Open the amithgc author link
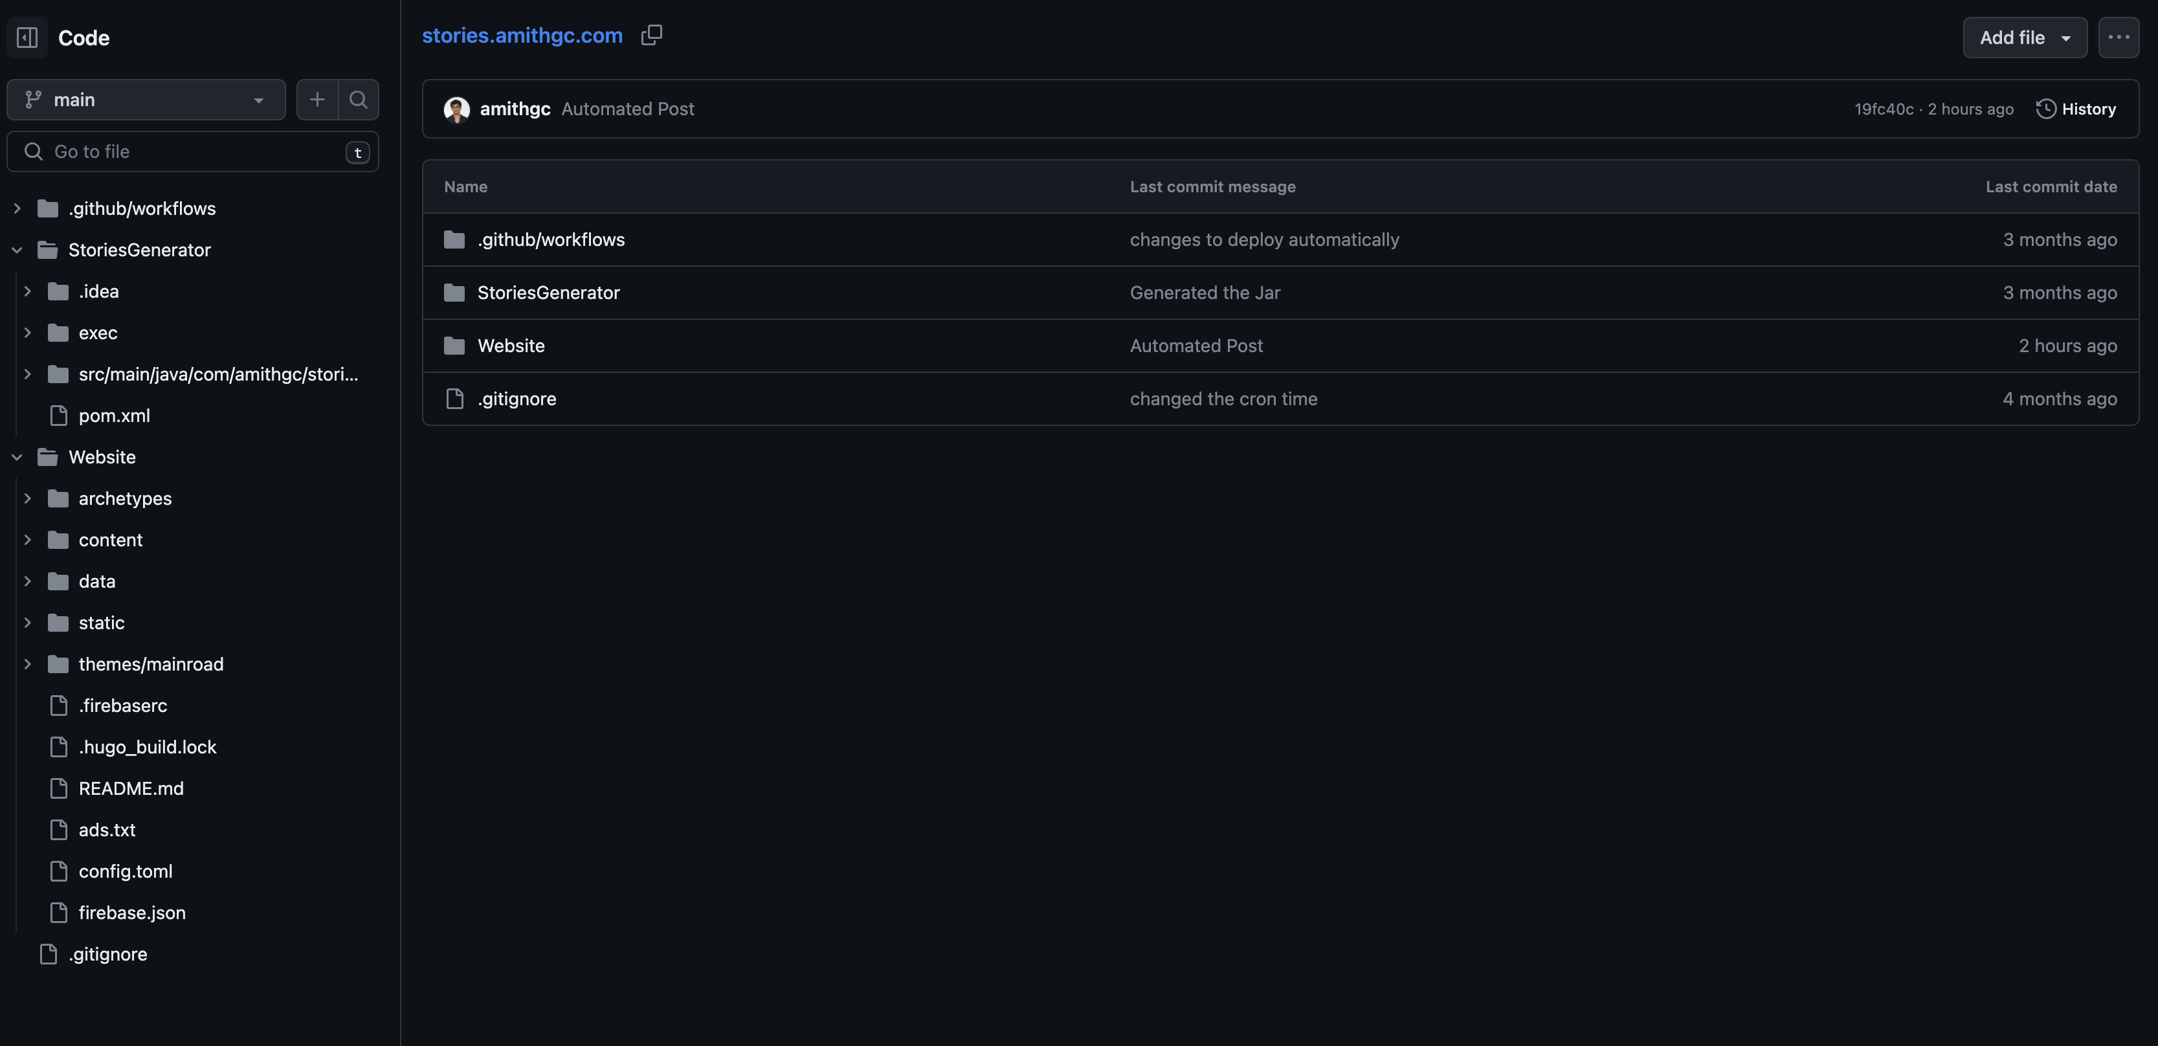2158x1046 pixels. coord(515,109)
